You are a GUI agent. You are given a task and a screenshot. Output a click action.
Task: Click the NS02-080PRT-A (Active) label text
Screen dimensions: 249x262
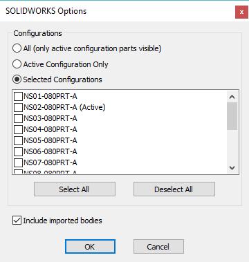(64, 107)
